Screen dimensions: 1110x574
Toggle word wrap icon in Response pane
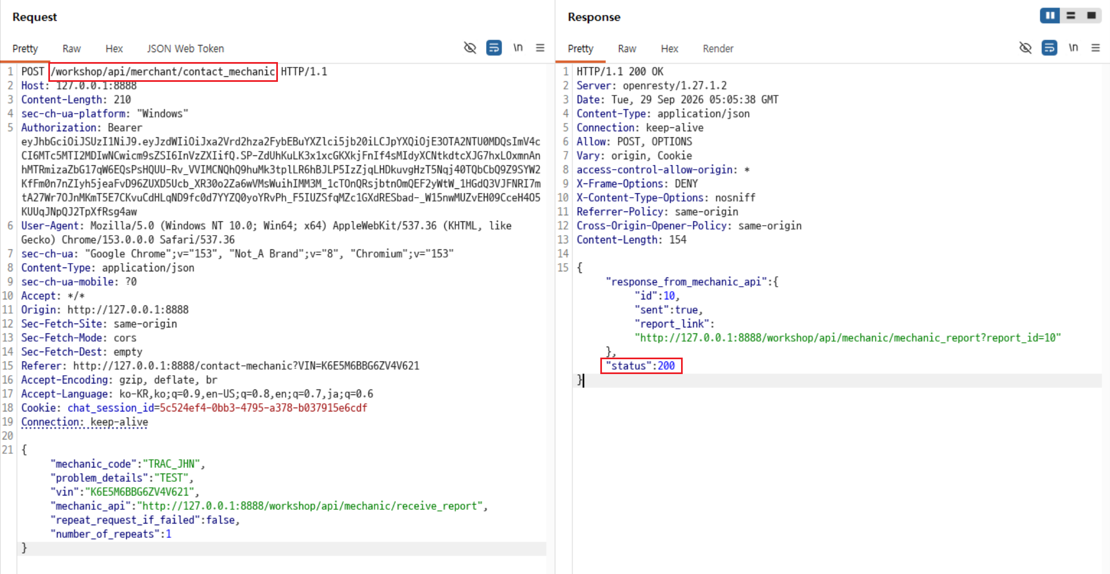(1049, 48)
